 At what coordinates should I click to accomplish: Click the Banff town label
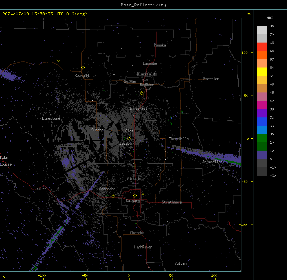(x=41, y=189)
